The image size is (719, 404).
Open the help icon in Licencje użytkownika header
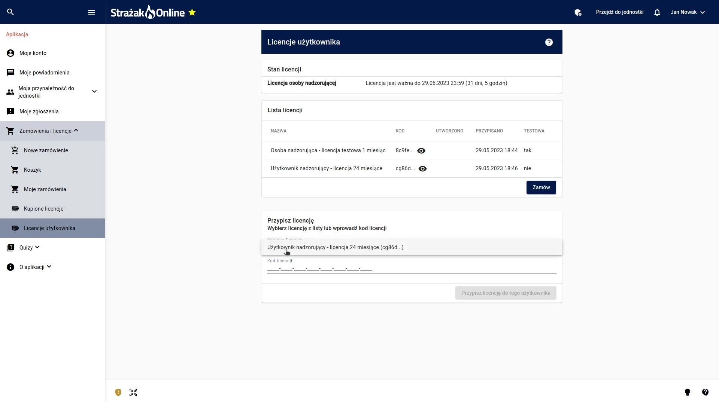tap(549, 42)
